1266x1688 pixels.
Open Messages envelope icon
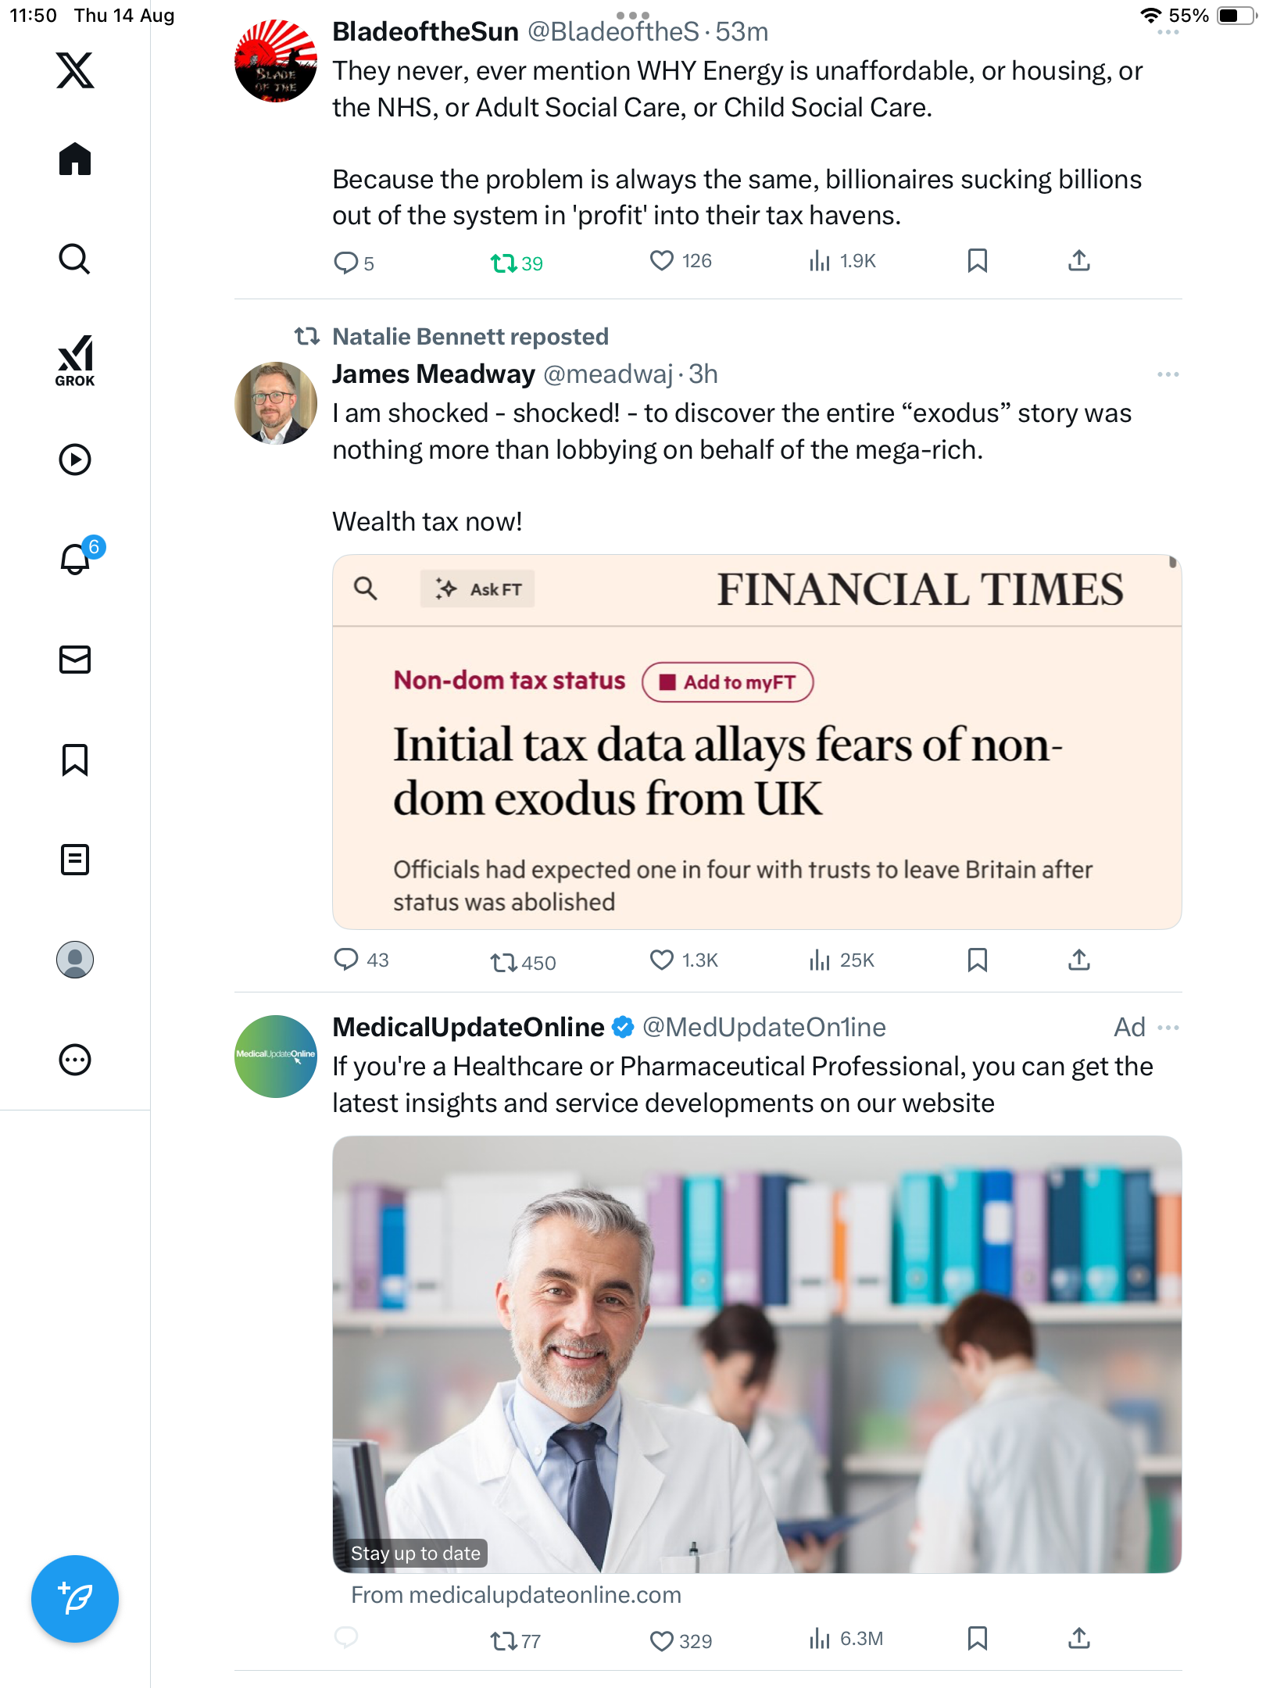[x=75, y=660]
